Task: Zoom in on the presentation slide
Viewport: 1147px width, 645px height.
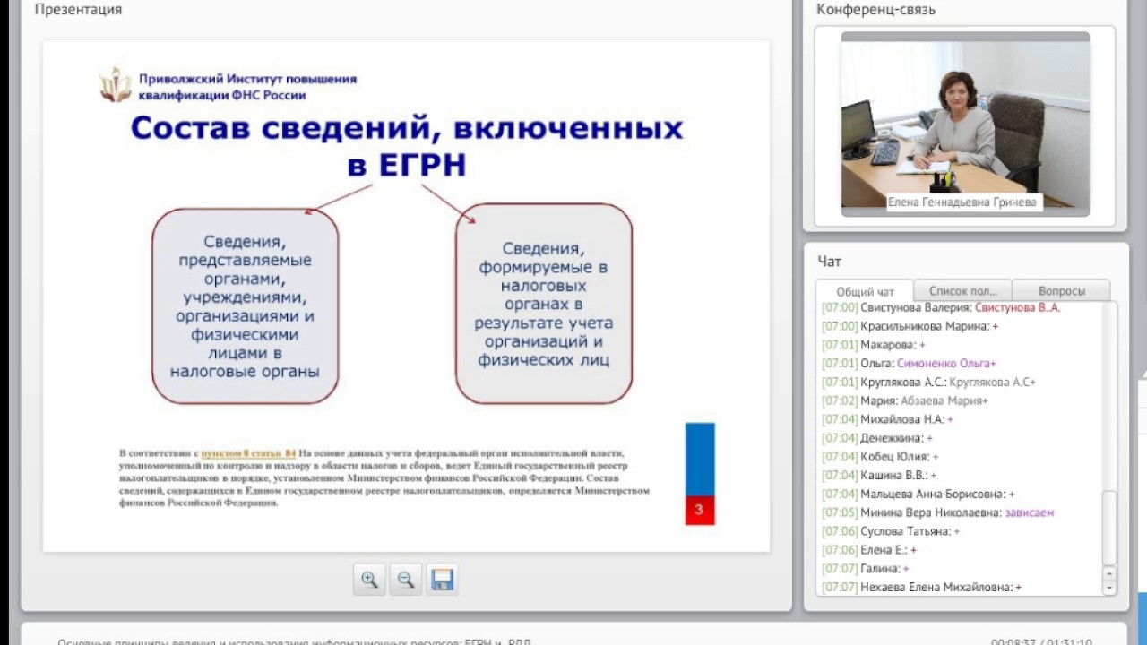Action: (369, 580)
